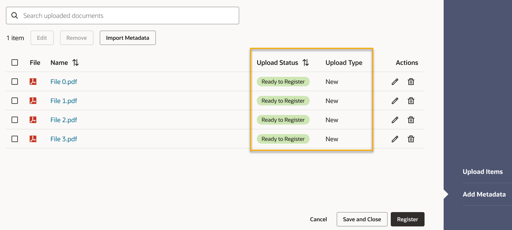Switch to the Add Metadata step
Viewport: 512px width, 230px height.
pos(484,195)
